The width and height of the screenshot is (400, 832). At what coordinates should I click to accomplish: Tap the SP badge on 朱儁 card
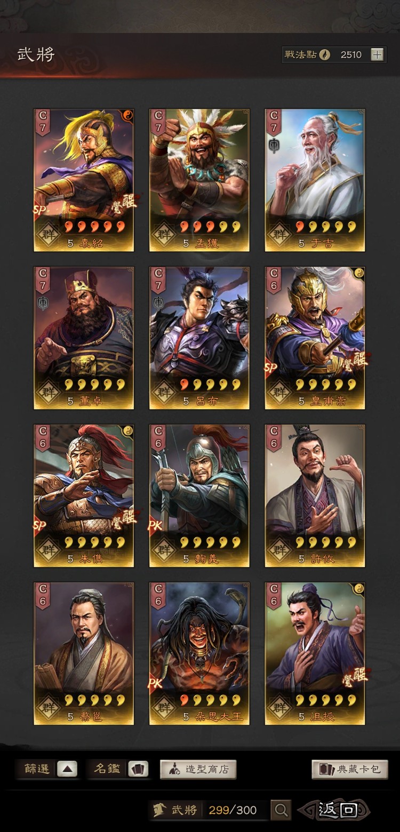coord(39,525)
